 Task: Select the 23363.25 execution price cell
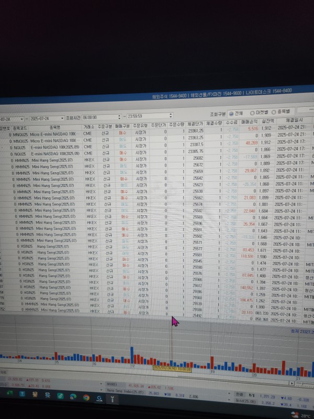tap(196, 138)
